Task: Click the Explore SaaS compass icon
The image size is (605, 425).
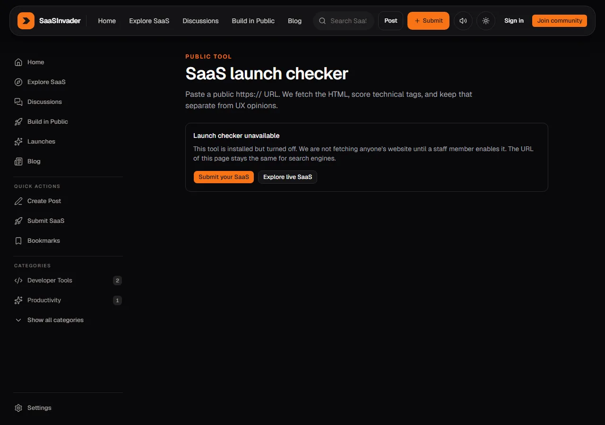Action: click(18, 82)
